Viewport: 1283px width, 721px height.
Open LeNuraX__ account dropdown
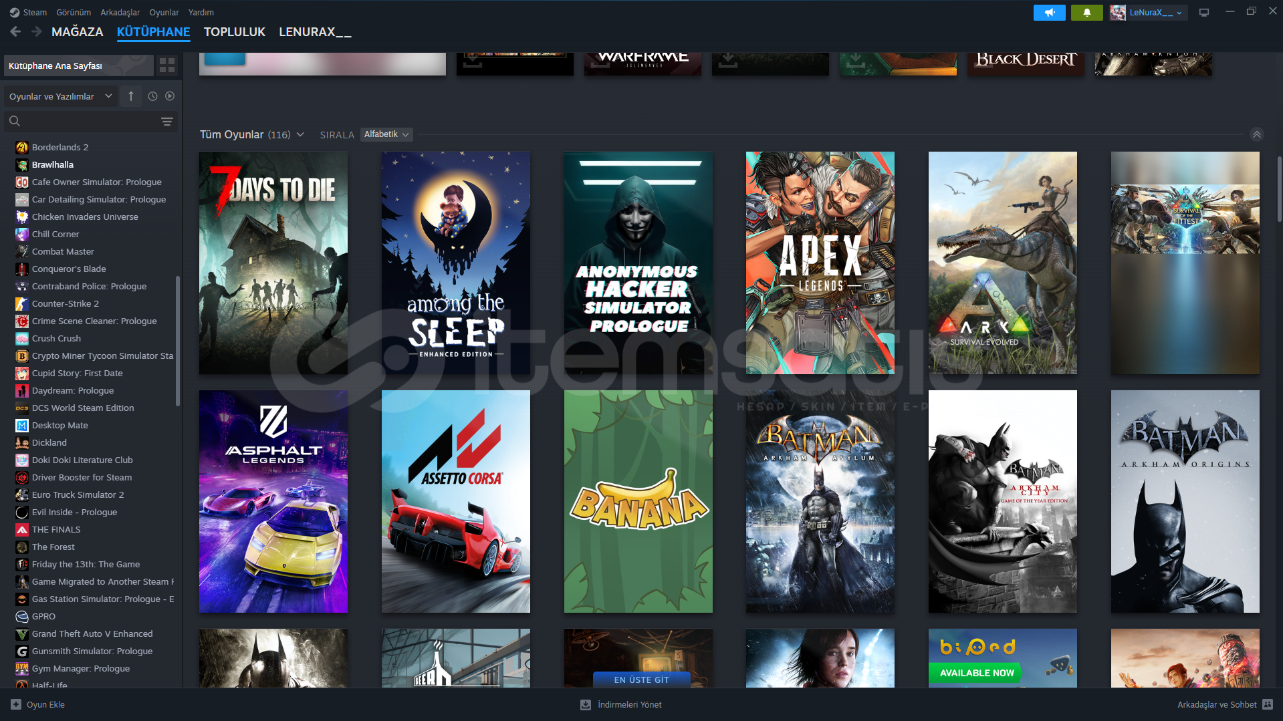coord(1149,12)
